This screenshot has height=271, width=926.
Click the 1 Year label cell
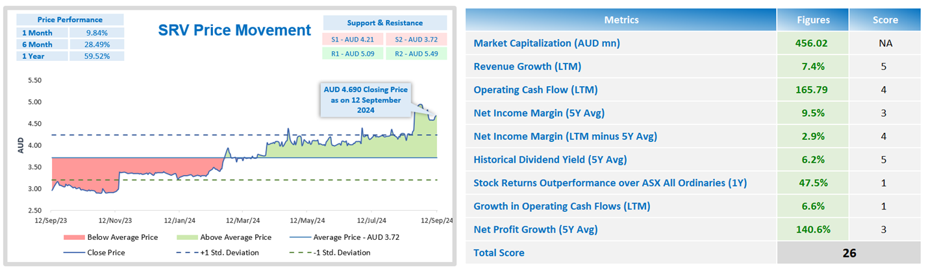44,56
